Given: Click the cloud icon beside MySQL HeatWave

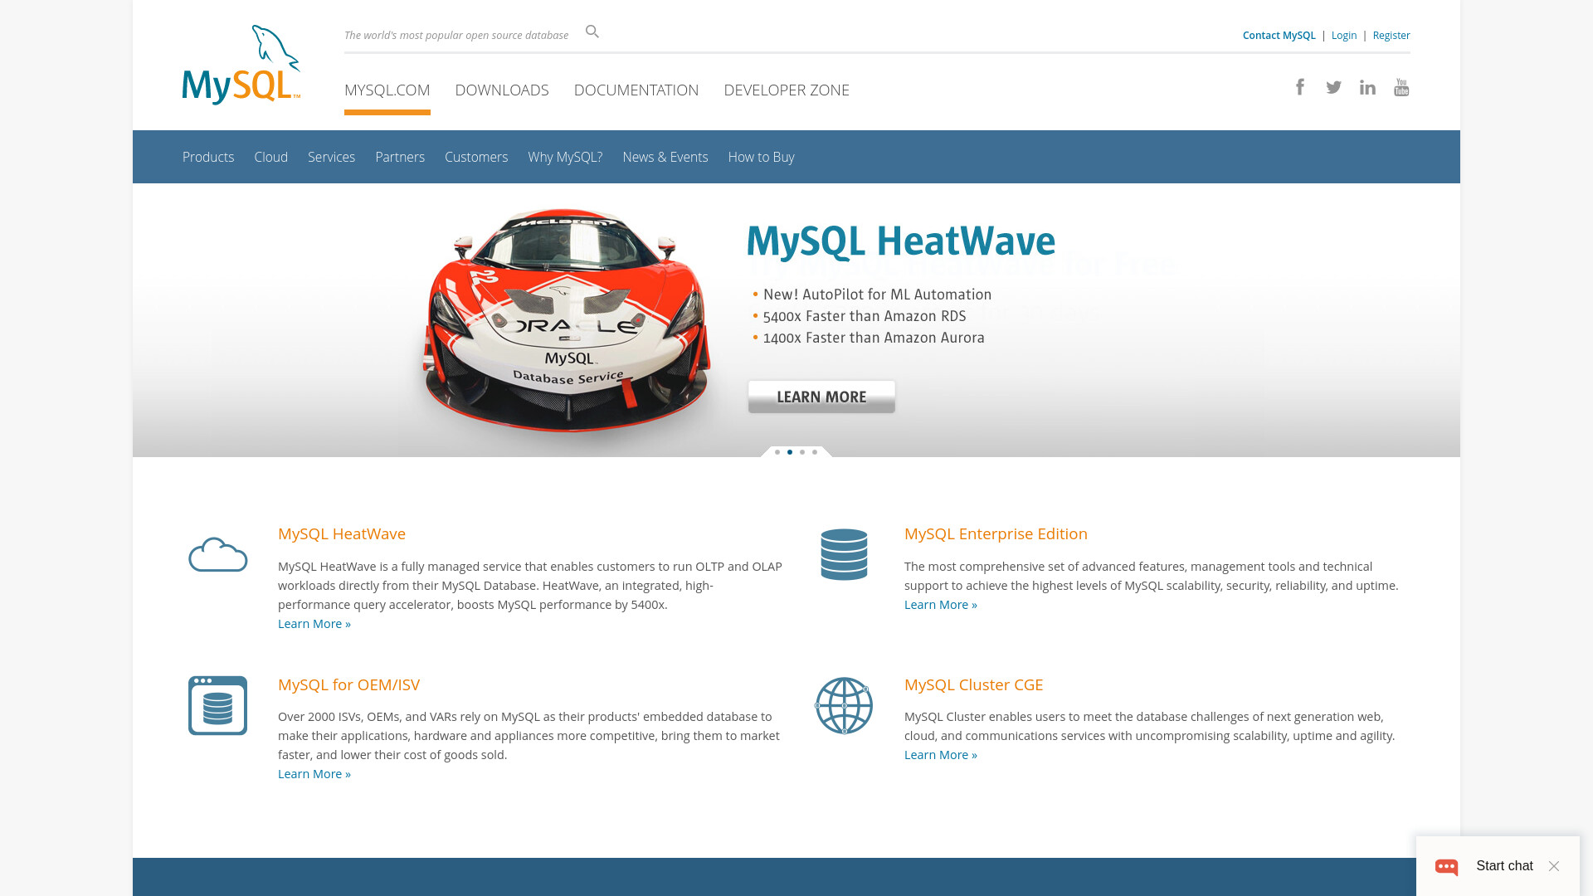Looking at the screenshot, I should 217,554.
